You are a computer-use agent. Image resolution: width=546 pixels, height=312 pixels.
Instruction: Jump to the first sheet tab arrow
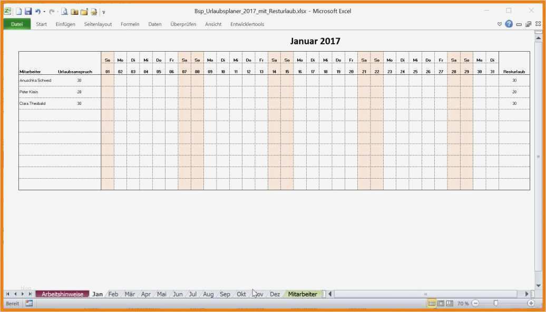7,294
